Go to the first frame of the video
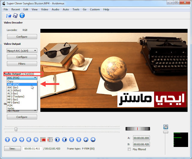This screenshot has height=159, width=192. tap(72, 140)
